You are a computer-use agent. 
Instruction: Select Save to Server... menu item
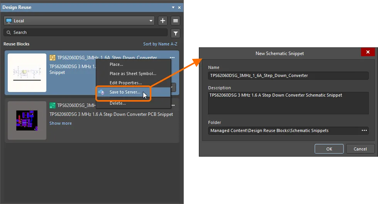(133, 92)
